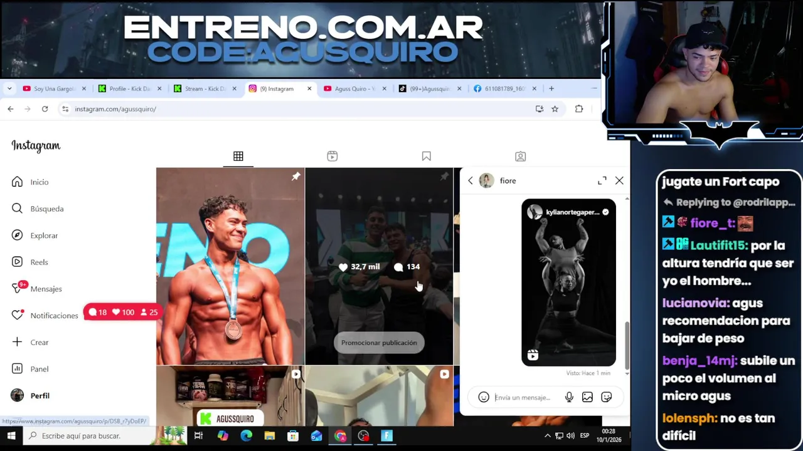Open the pinned medal physique post
This screenshot has width=803, height=451.
(230, 266)
